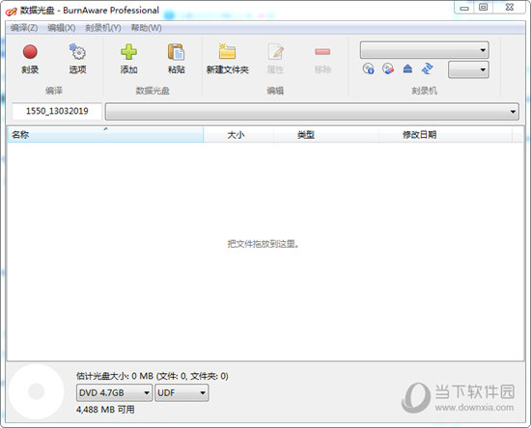Click the disc usage pie graphic
The height and width of the screenshot is (428, 531).
click(37, 391)
